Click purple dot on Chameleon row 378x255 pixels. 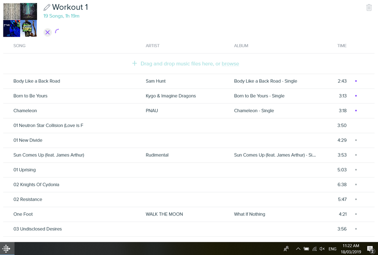coord(356,111)
